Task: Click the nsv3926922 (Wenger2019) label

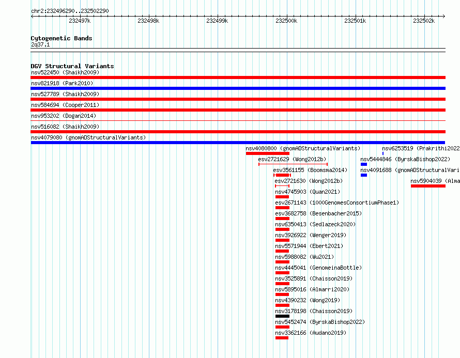Action: [311, 235]
